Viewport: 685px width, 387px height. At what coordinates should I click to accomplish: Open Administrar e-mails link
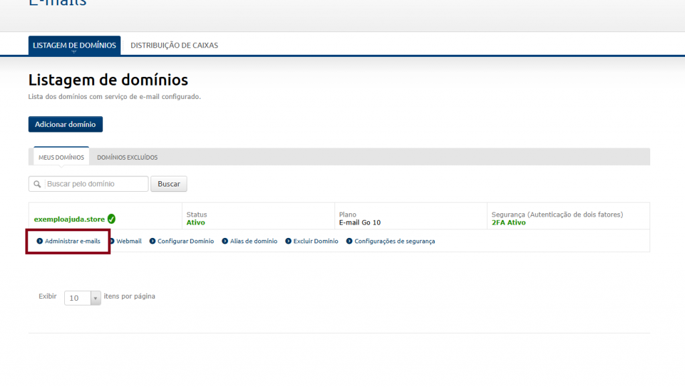(x=72, y=241)
